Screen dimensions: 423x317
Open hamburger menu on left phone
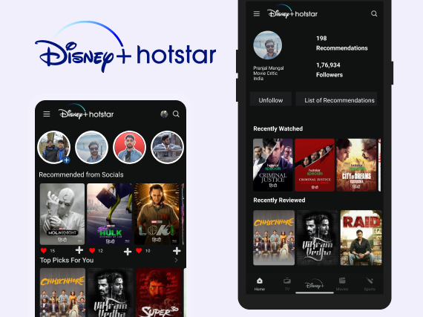click(47, 114)
